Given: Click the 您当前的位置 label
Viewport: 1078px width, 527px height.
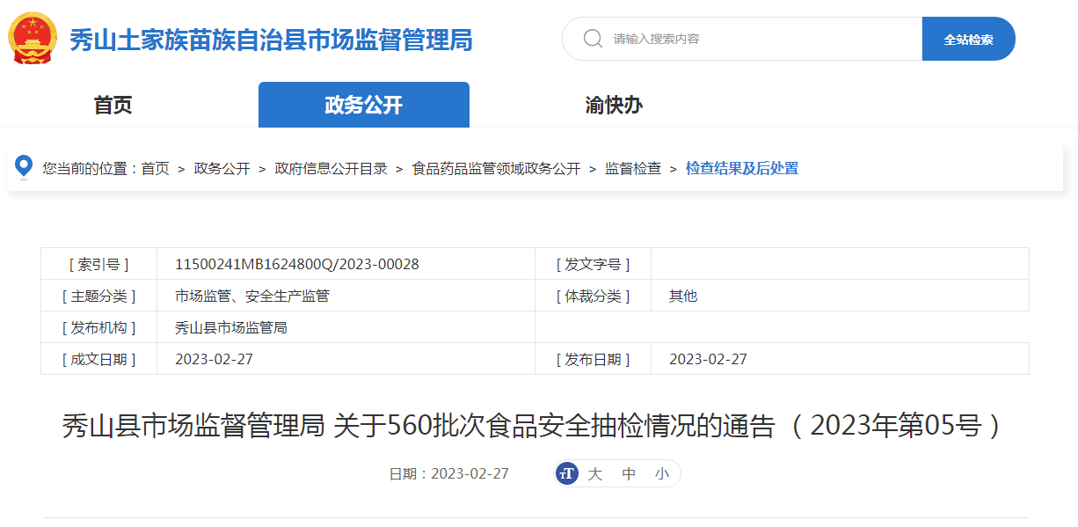Looking at the screenshot, I should point(91,168).
